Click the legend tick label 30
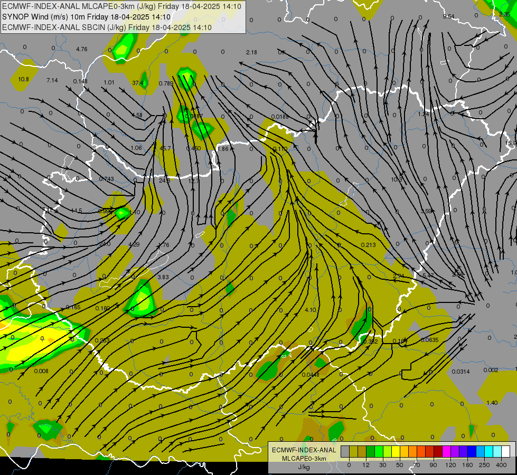 [382, 465]
